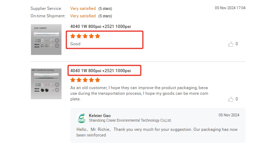
Task: Select fifth star of "Good" review rating
Action: coord(97,36)
